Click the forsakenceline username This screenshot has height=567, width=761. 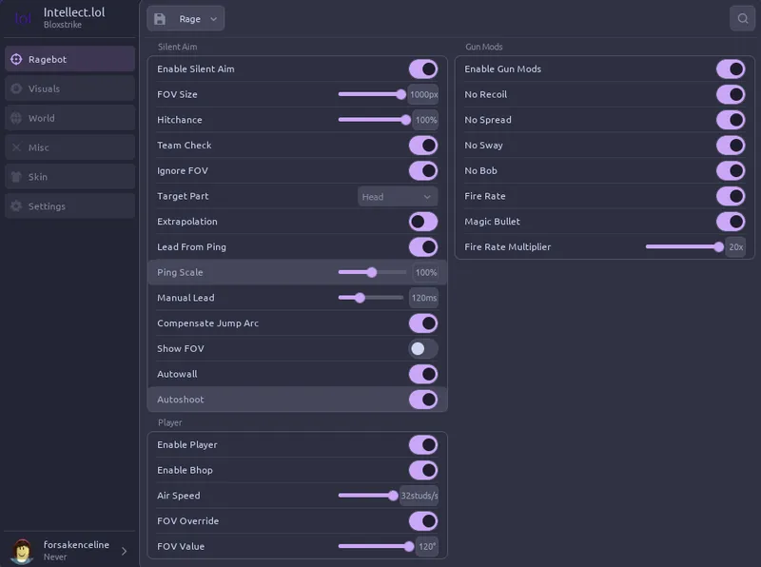coord(76,545)
